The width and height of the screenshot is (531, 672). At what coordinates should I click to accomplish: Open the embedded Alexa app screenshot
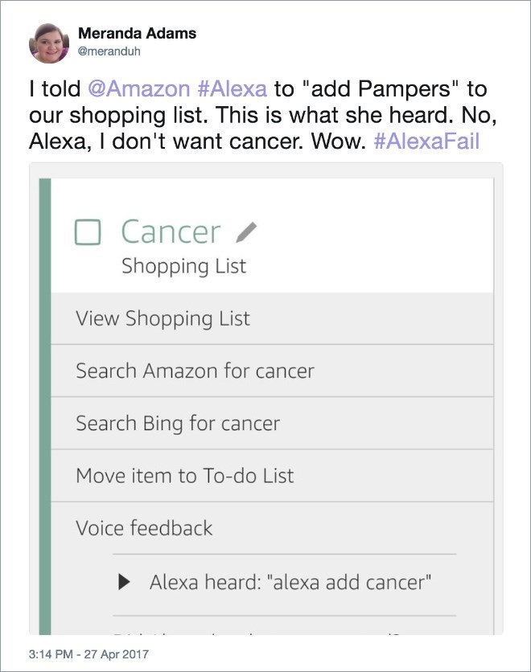tap(266, 398)
